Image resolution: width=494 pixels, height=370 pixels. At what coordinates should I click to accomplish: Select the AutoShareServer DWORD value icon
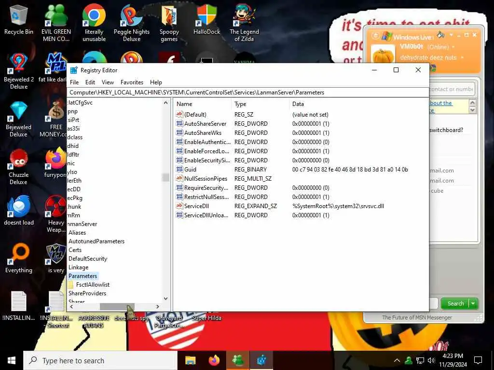[x=179, y=124]
